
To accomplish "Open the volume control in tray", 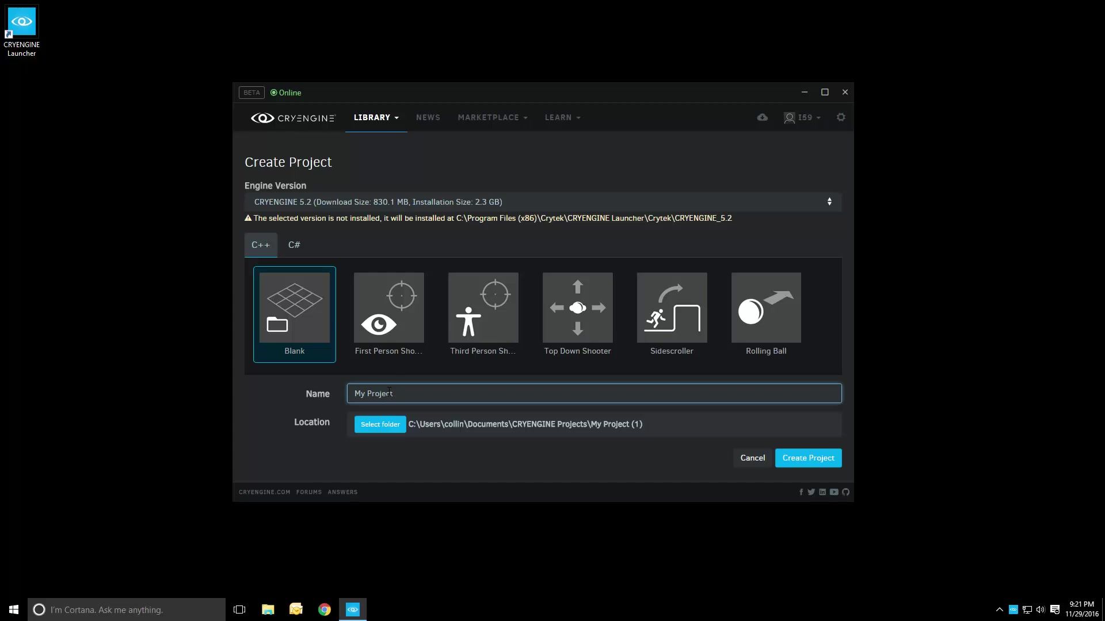I will tap(1041, 609).
